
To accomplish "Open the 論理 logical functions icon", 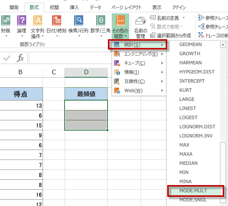I will (x=22, y=21).
